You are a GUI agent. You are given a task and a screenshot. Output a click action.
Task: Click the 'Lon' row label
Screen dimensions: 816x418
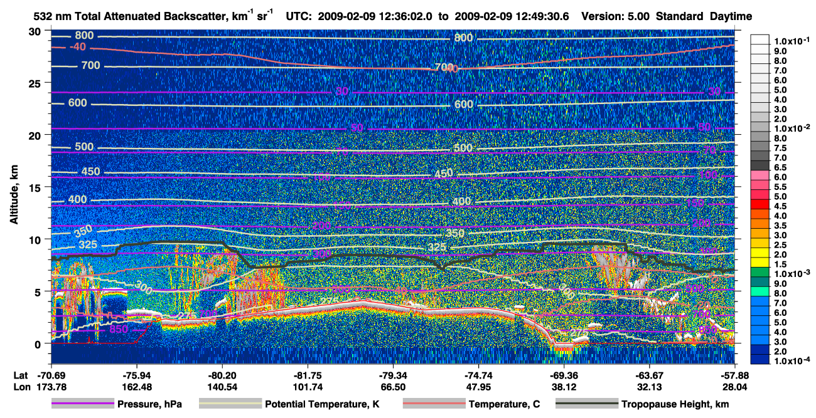[x=21, y=387]
